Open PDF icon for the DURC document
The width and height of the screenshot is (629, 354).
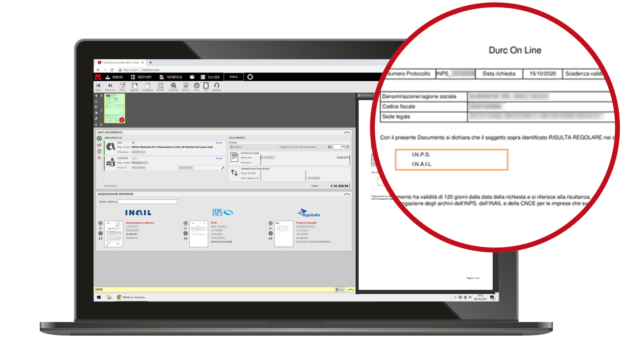pos(185,228)
